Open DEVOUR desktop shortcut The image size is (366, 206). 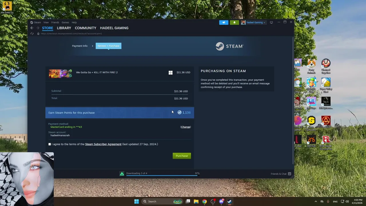(311, 141)
